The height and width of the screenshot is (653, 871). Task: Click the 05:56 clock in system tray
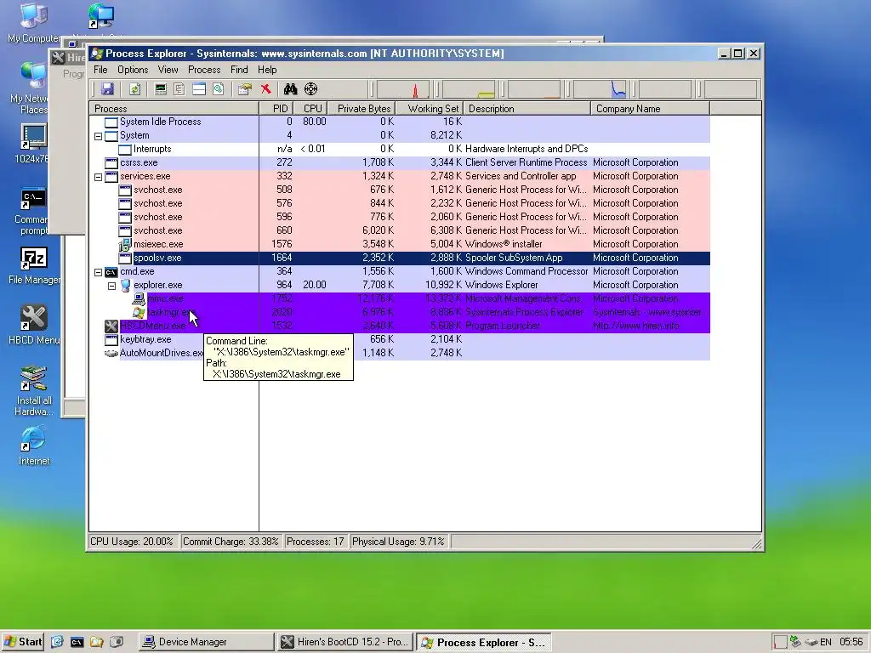(851, 642)
